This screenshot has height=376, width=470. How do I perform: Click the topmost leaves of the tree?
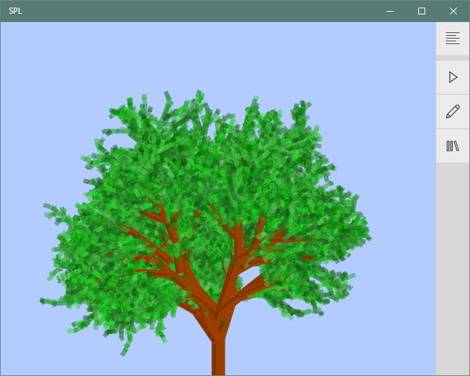click(x=198, y=95)
